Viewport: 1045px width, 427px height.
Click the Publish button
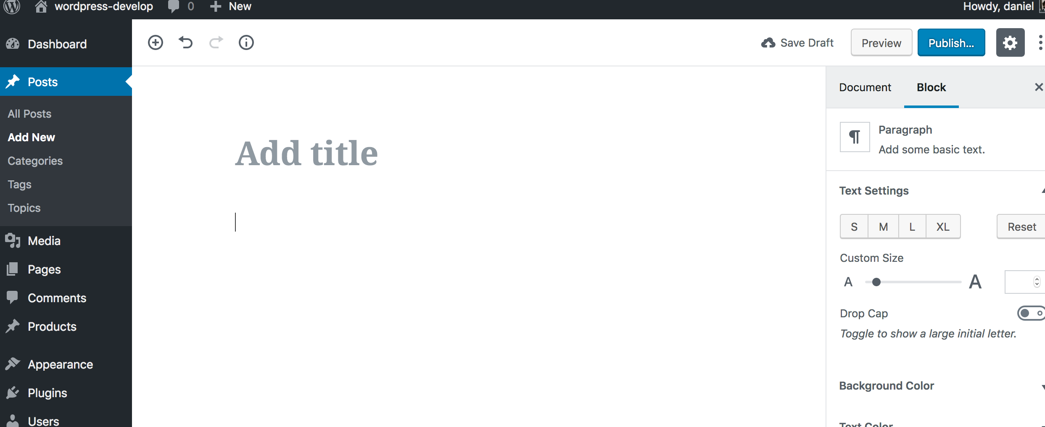click(x=951, y=42)
